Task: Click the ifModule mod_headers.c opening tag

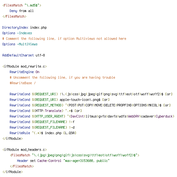Action: 25,150
